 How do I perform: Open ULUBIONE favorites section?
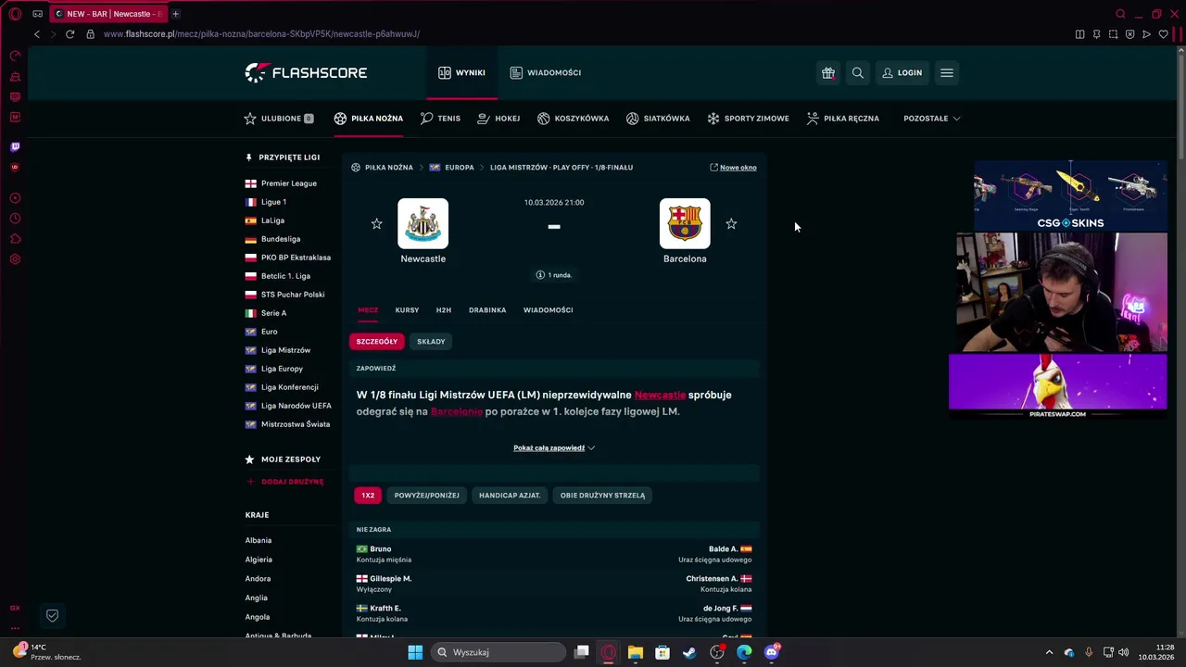[x=279, y=119]
